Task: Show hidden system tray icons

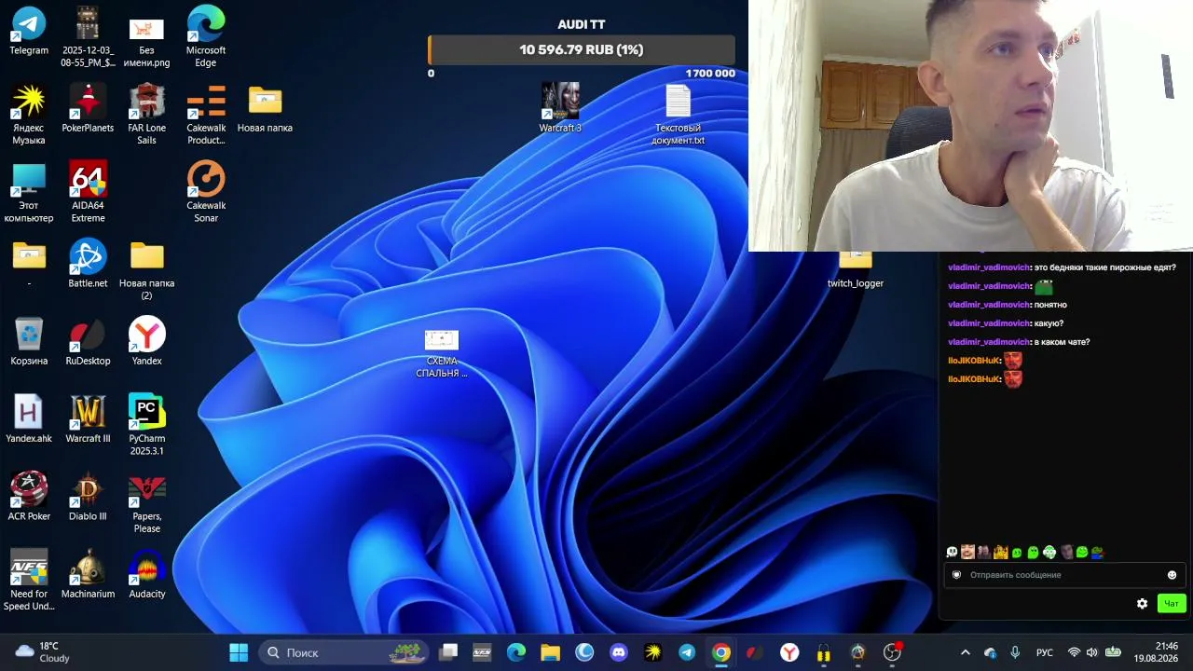Action: point(965,652)
